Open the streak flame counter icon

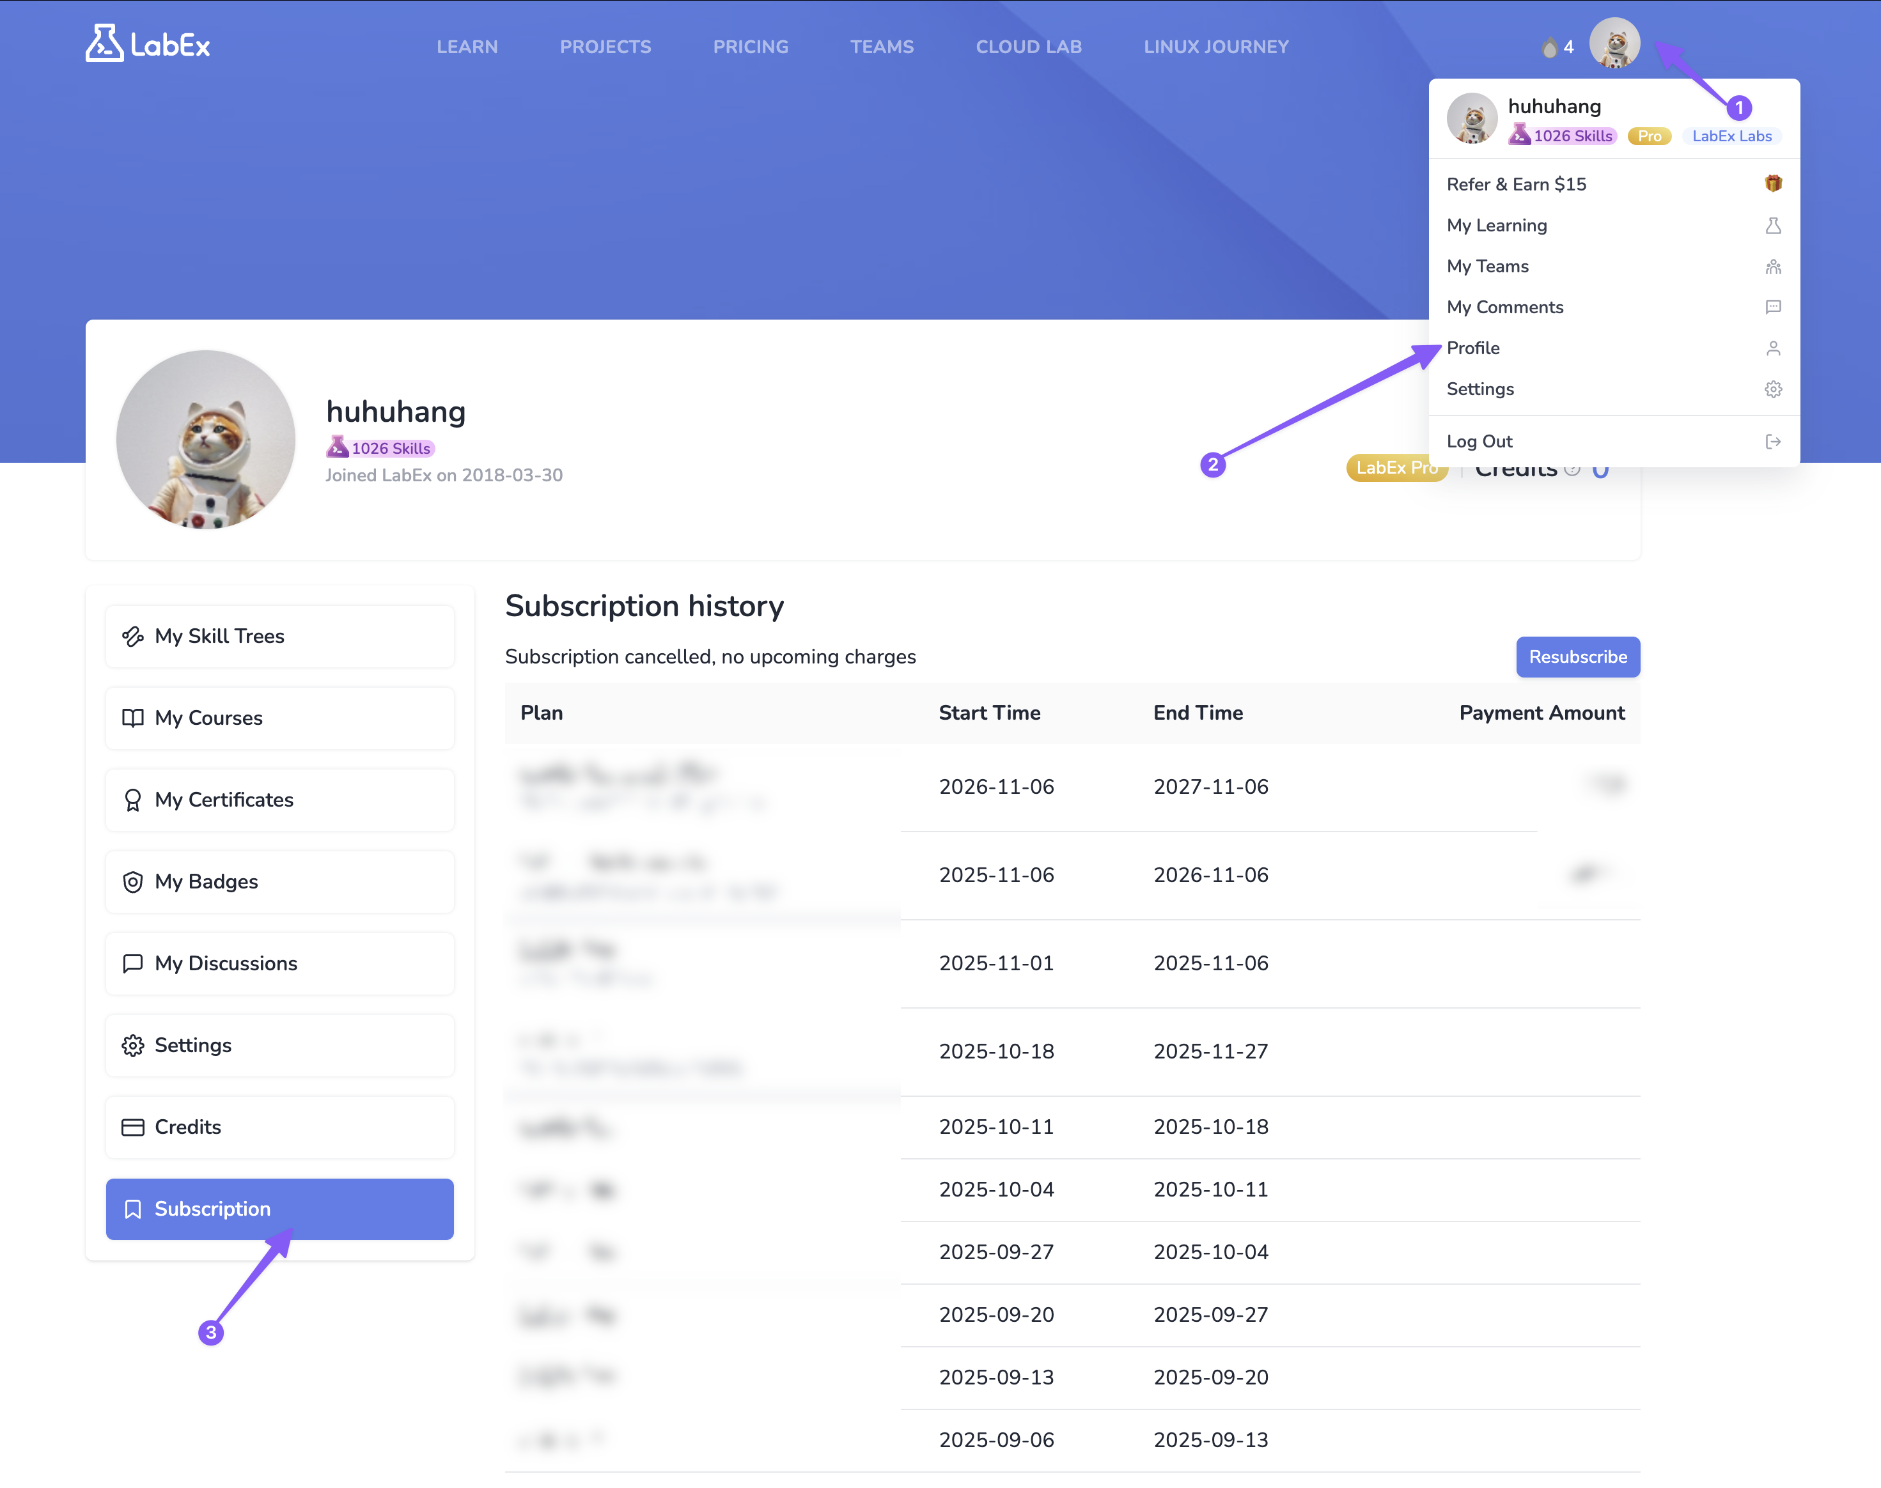[x=1549, y=47]
